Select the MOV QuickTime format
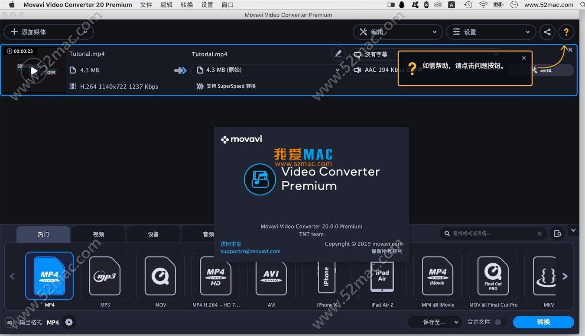 (160, 276)
